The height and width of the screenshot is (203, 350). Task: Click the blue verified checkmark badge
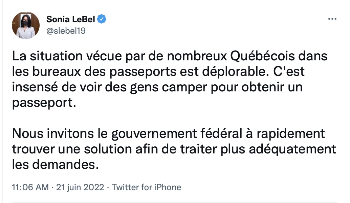pos(102,19)
